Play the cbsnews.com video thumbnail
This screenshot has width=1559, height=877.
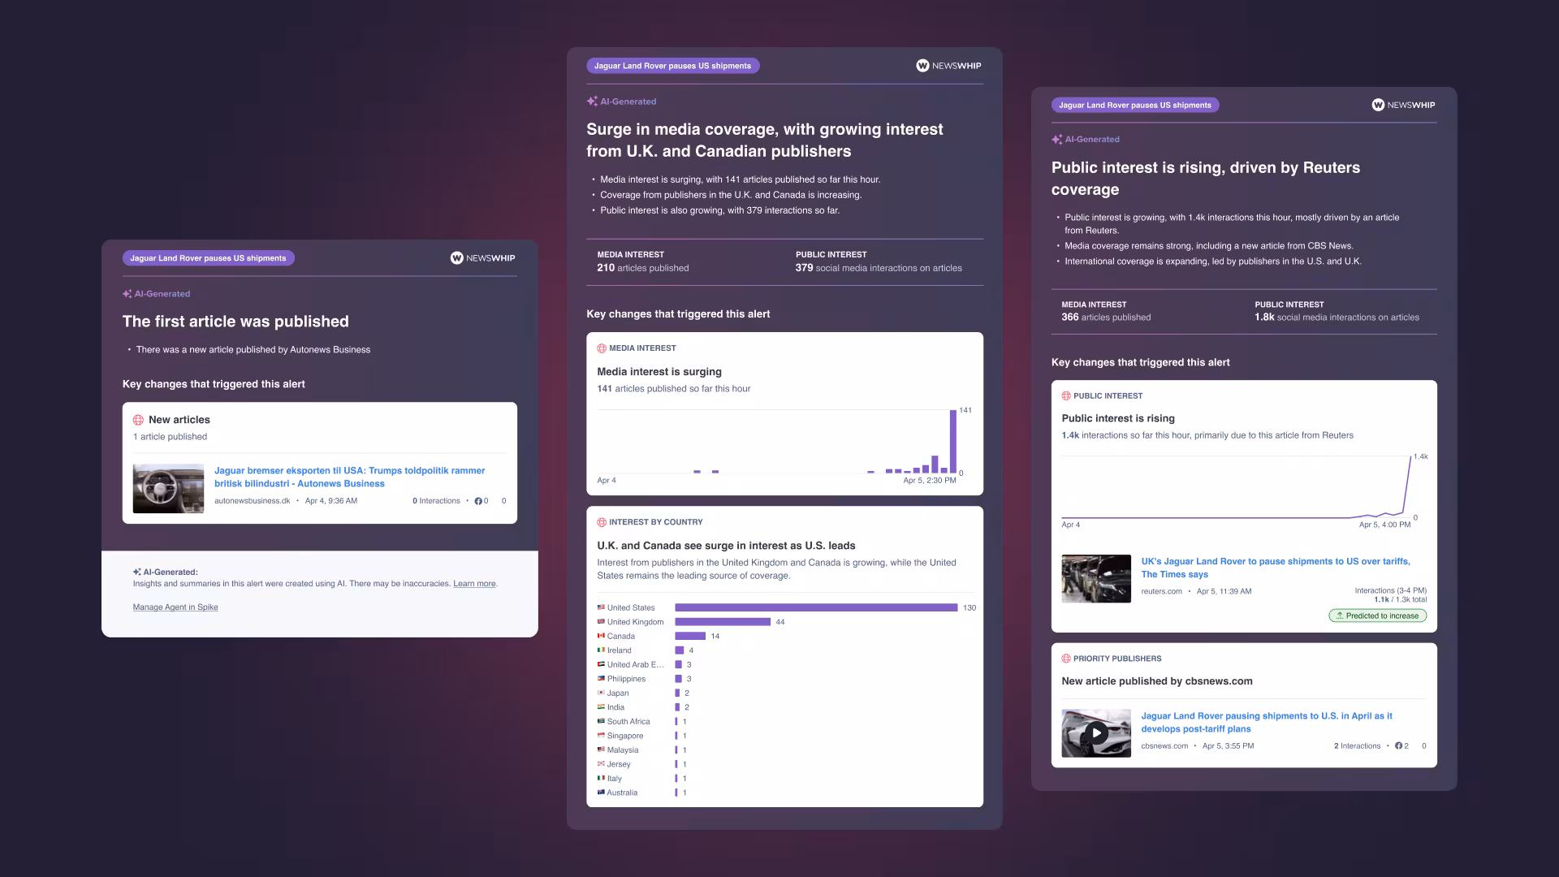[1096, 733]
